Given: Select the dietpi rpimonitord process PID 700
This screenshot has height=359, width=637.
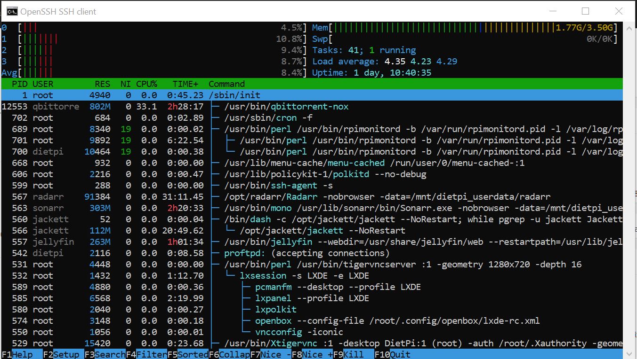Looking at the screenshot, I should pyautogui.click(x=312, y=152).
